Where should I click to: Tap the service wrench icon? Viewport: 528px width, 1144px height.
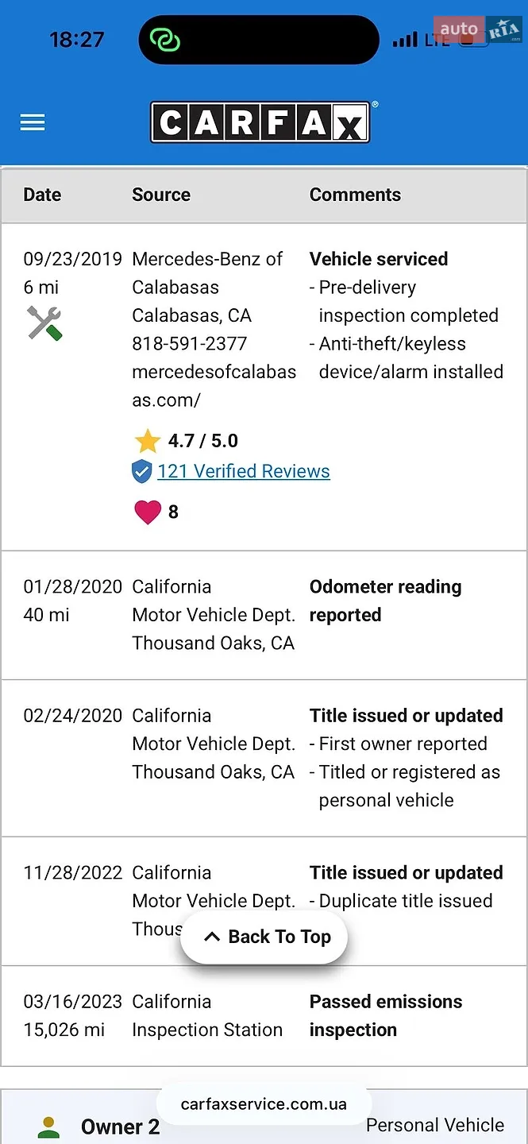tap(44, 323)
